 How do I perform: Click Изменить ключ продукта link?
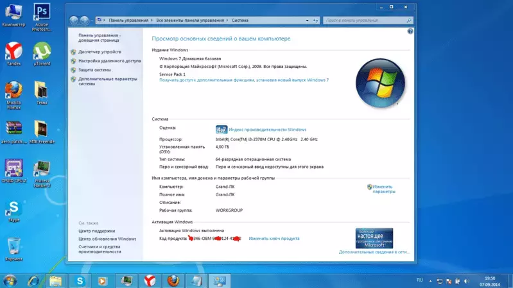(274, 239)
